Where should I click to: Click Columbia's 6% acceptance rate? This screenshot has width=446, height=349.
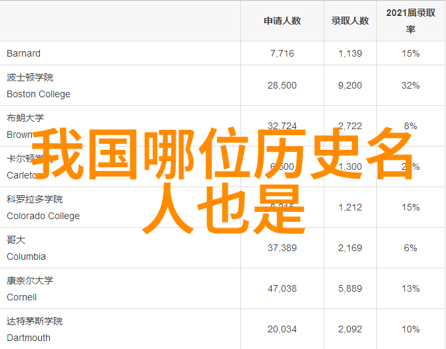click(x=410, y=248)
